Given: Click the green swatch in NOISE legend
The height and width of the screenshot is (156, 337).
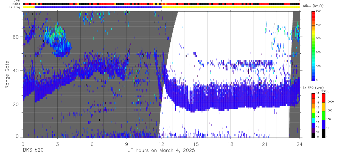Looking at the screenshot, I should 323,115.
